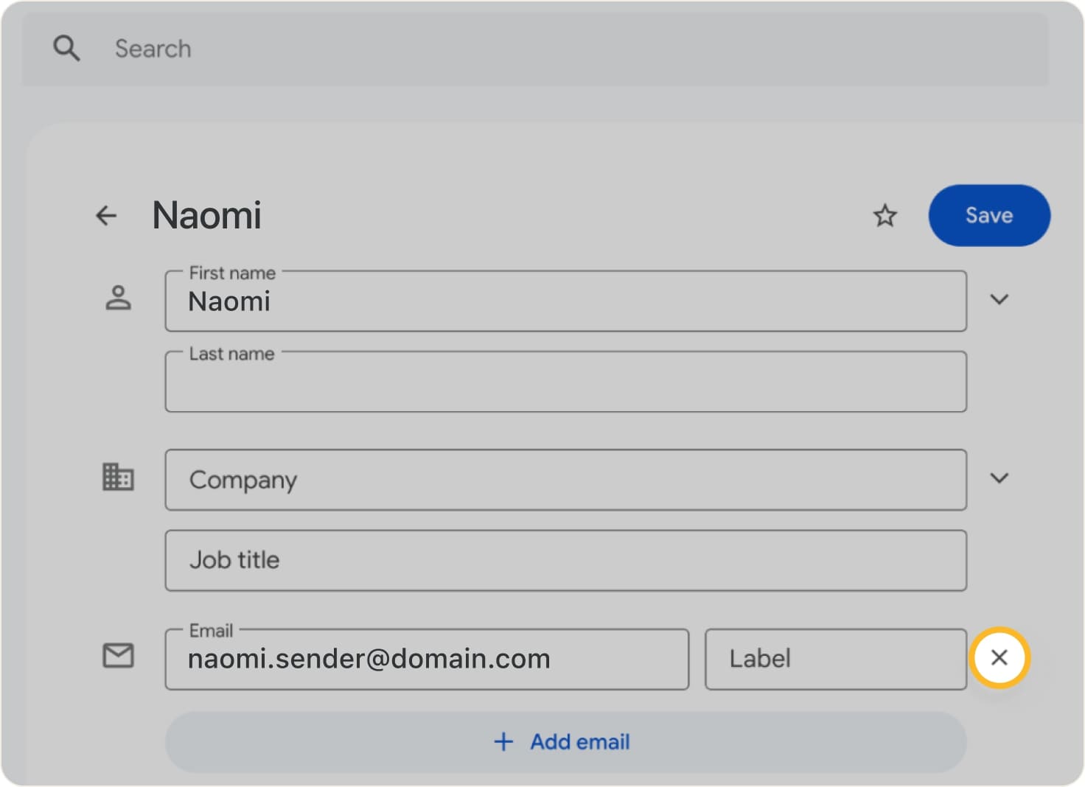Expand more name fields with the chevron

(999, 299)
